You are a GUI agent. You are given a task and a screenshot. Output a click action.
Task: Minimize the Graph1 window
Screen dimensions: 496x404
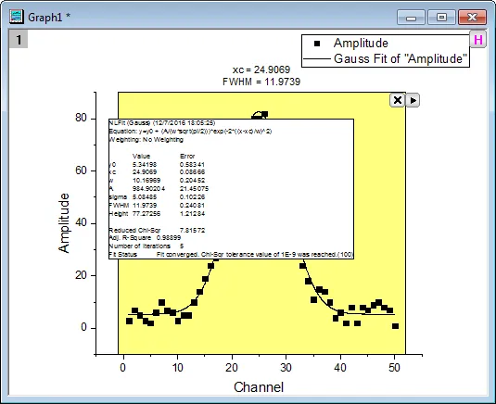tap(411, 17)
